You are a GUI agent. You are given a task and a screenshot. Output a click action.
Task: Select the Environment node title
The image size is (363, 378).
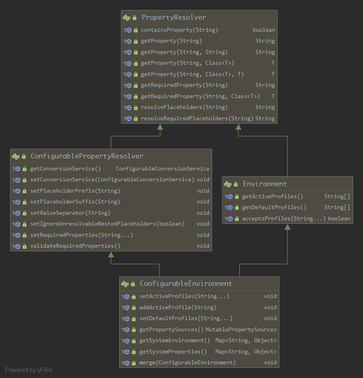[x=265, y=184]
